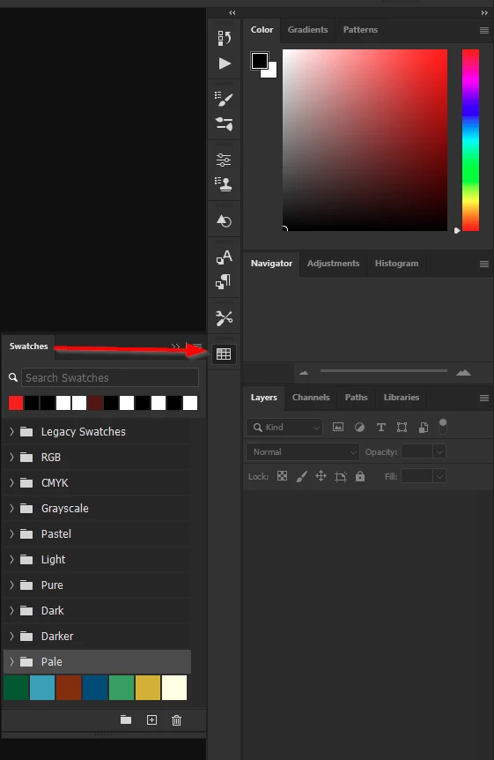The image size is (494, 760).
Task: Filter layers by shape layer icon
Action: [x=402, y=427]
